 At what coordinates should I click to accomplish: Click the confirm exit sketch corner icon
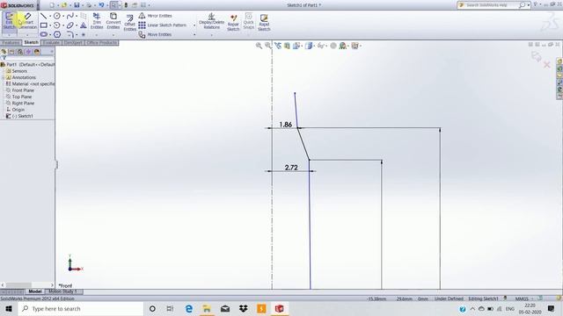(536, 56)
